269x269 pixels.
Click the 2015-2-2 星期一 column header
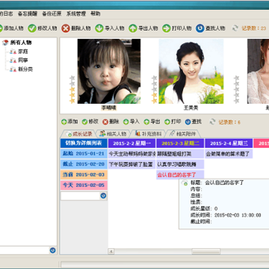coord(132,143)
